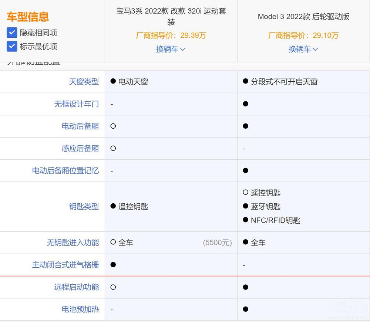This screenshot has width=370, height=322.
Task: Click the 5500元 option price for BMW
Action: pyautogui.click(x=217, y=243)
